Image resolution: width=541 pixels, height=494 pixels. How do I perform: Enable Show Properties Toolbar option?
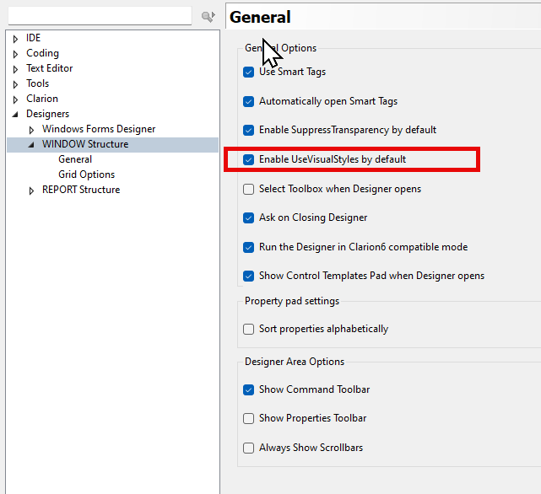pyautogui.click(x=249, y=419)
